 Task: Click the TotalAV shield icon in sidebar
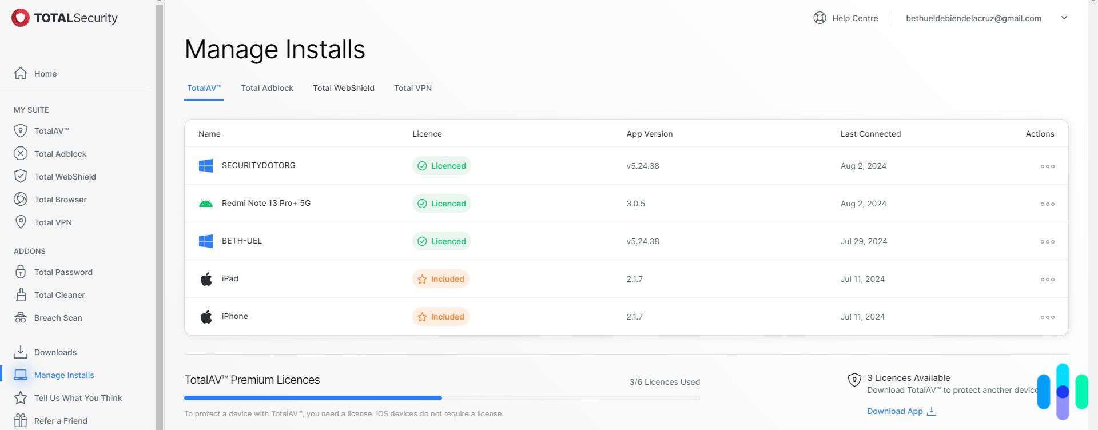pyautogui.click(x=21, y=130)
